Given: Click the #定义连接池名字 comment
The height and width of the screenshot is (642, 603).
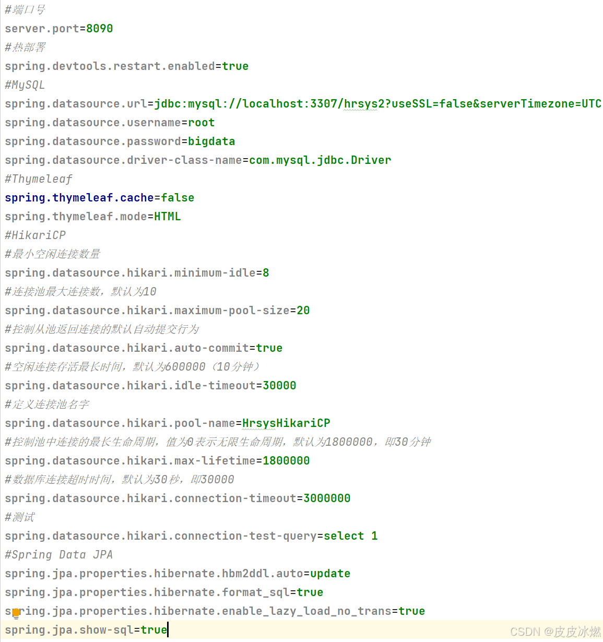Looking at the screenshot, I should pyautogui.click(x=47, y=405).
